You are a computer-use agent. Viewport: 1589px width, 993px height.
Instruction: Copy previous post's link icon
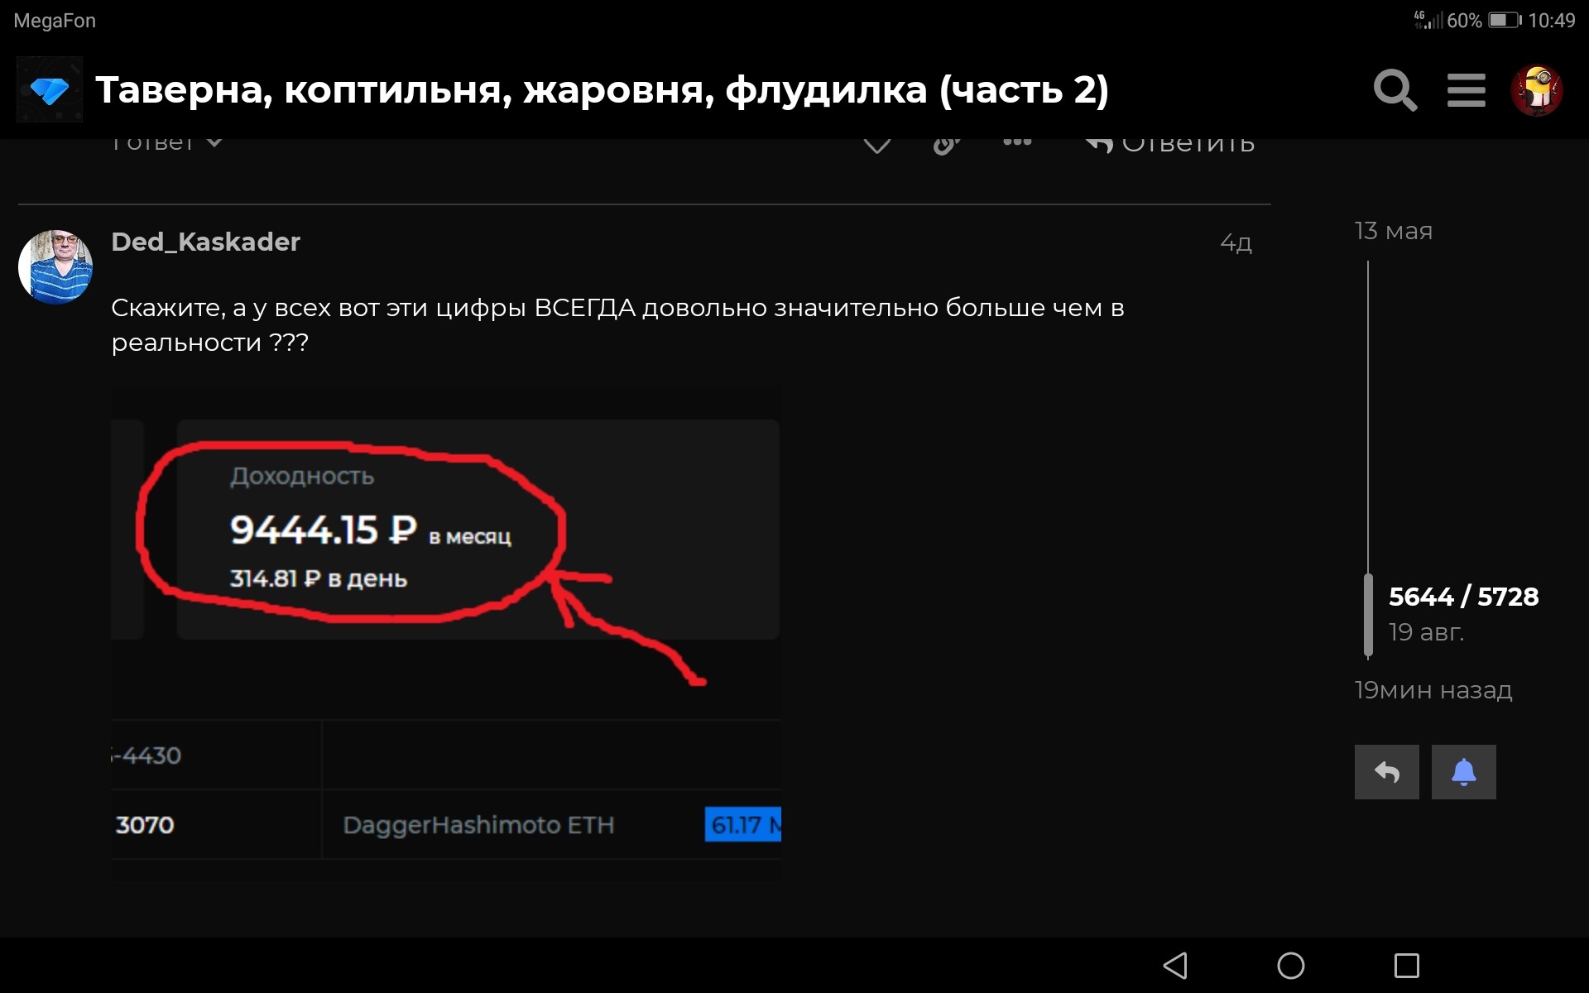coord(946,146)
